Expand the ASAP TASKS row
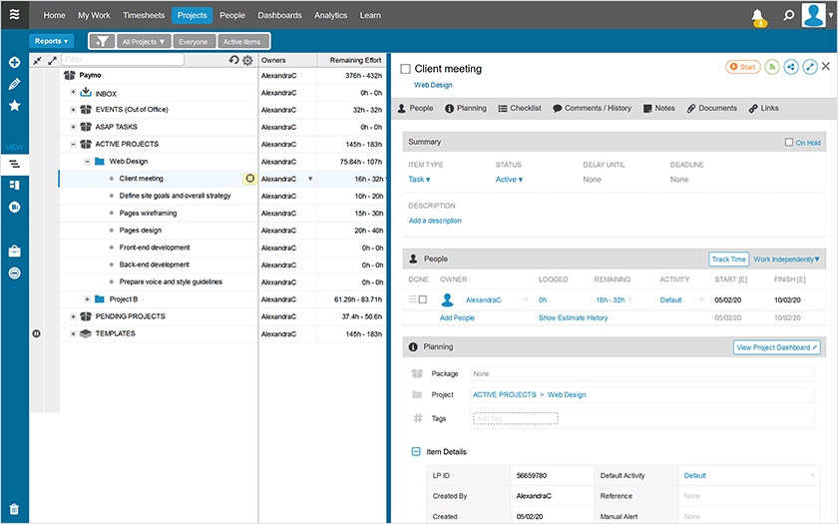The width and height of the screenshot is (838, 524). coord(73,127)
